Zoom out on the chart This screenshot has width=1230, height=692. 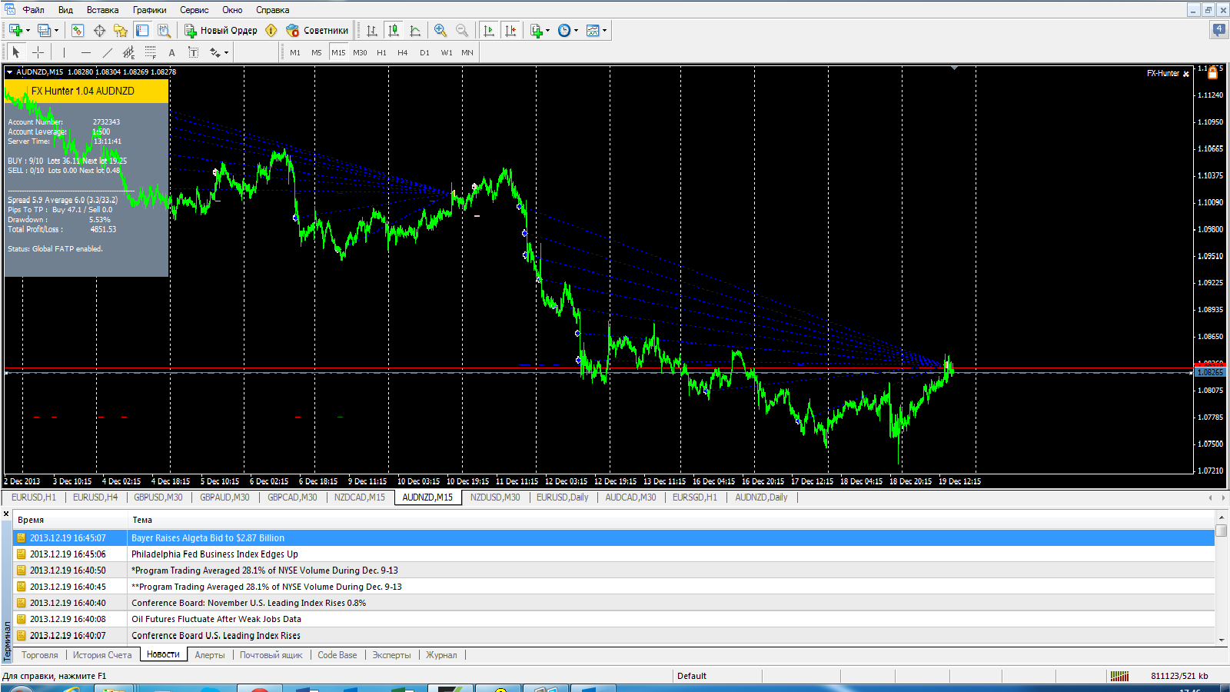[462, 31]
